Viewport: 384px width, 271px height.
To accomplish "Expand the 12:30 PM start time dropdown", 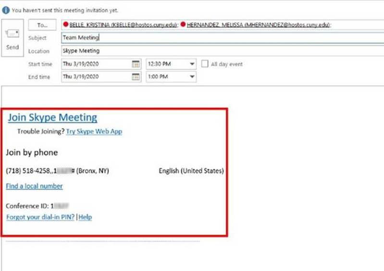I will pyautogui.click(x=192, y=64).
